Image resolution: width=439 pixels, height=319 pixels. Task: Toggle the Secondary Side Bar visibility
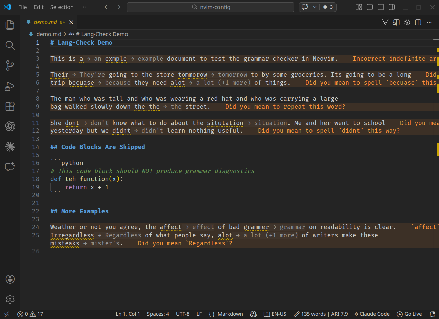[392, 7]
